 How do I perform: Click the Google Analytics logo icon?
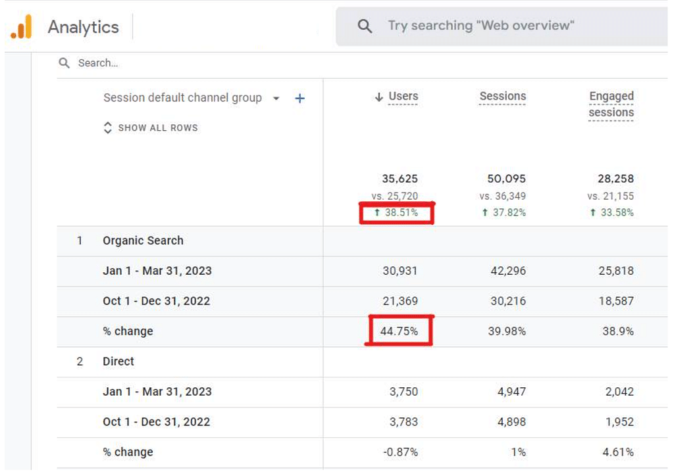21,27
